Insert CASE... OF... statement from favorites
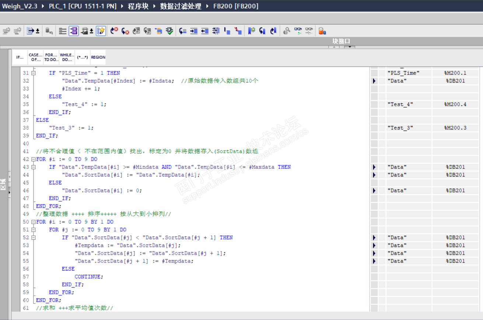This screenshot has width=483, height=320. (x=36, y=58)
